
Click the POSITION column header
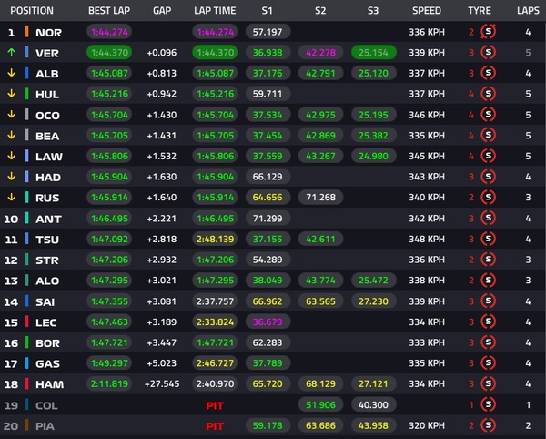tap(33, 11)
